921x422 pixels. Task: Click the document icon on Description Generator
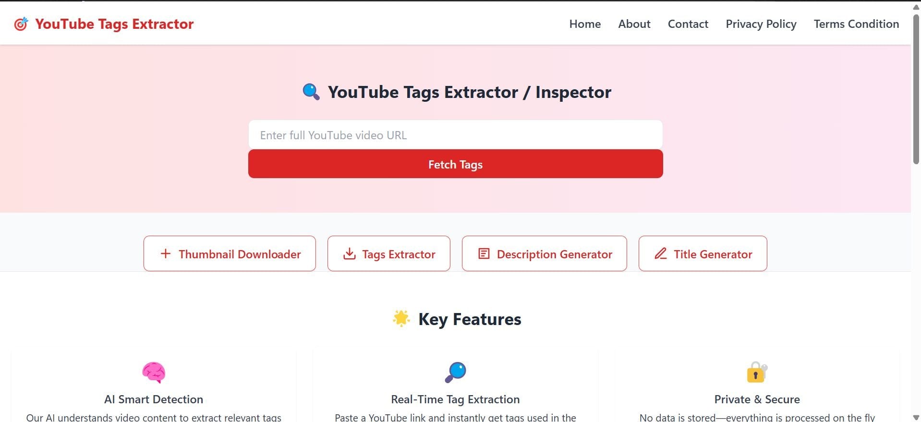pyautogui.click(x=484, y=253)
